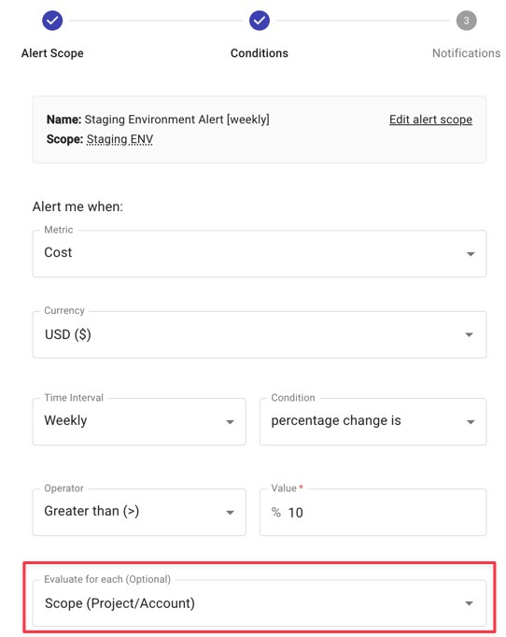506x637 pixels.
Task: Click the Value percentage input field
Action: coord(372,512)
